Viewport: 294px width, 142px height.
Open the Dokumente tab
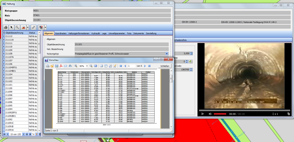pyautogui.click(x=138, y=33)
